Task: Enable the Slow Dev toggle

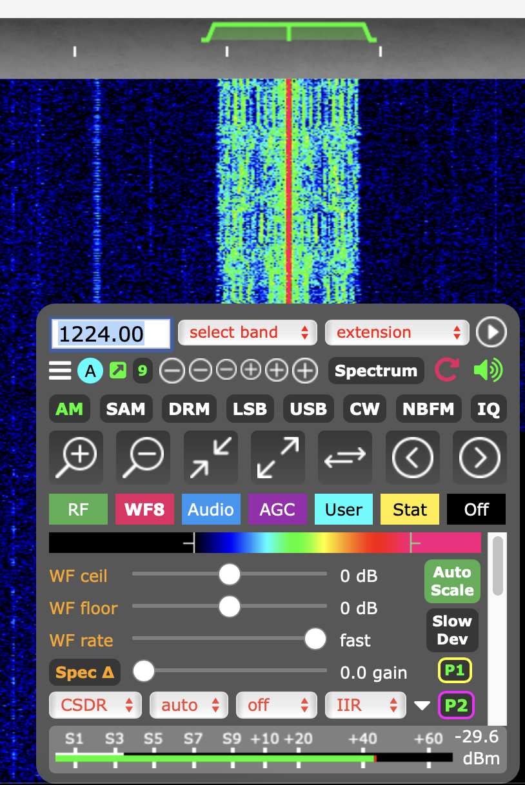Action: (452, 630)
